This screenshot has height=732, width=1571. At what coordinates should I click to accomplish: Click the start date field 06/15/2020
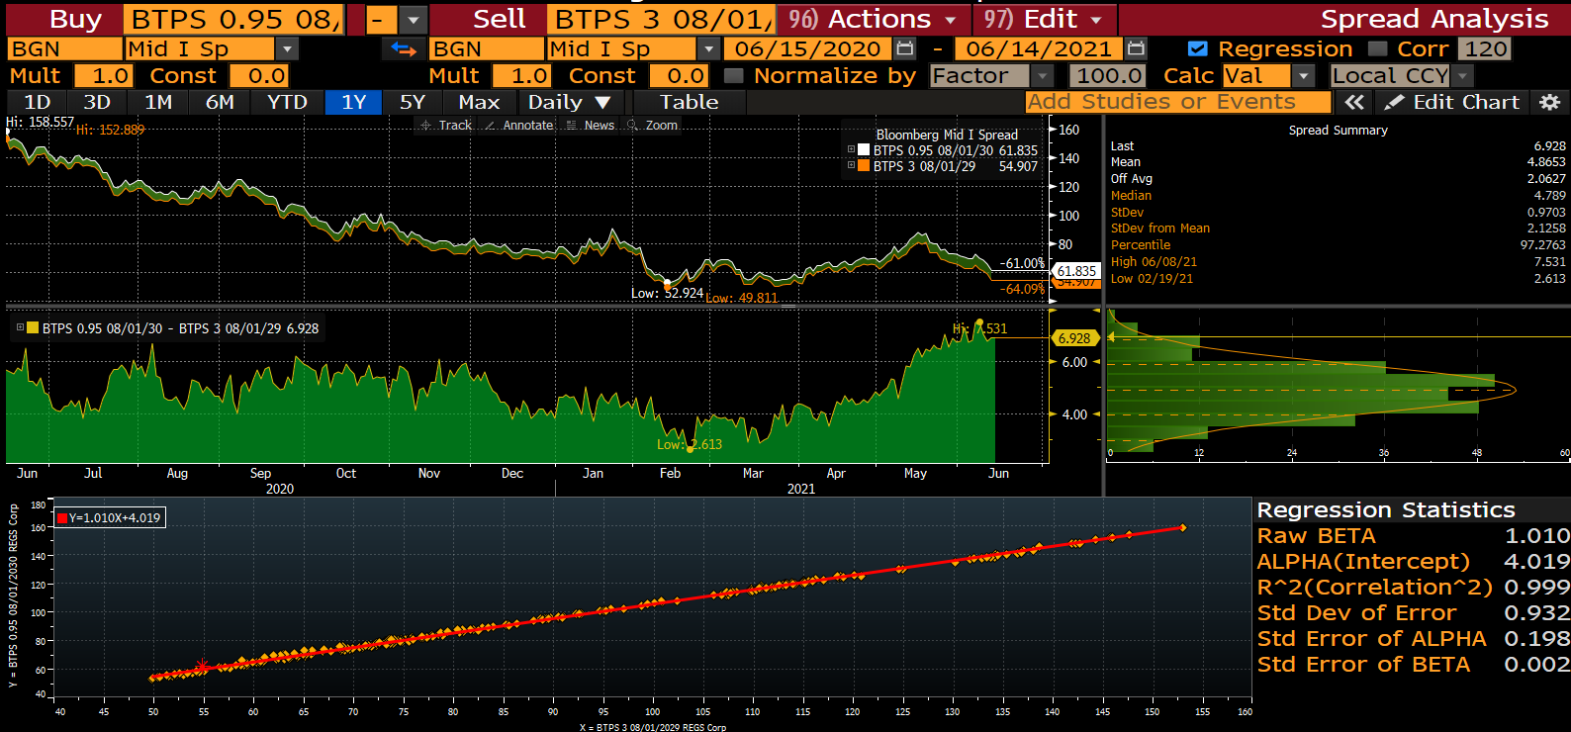(x=808, y=48)
